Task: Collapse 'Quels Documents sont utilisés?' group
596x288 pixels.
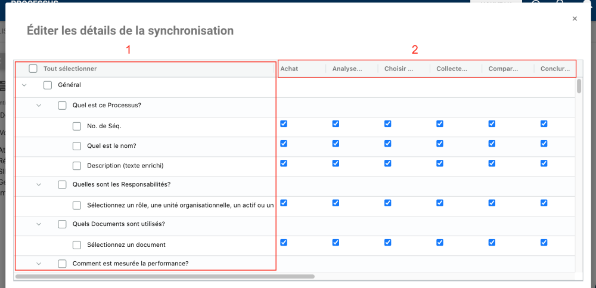Action: tap(39, 224)
